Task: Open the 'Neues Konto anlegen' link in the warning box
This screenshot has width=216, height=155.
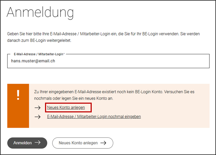Action: pyautogui.click(x=66, y=107)
